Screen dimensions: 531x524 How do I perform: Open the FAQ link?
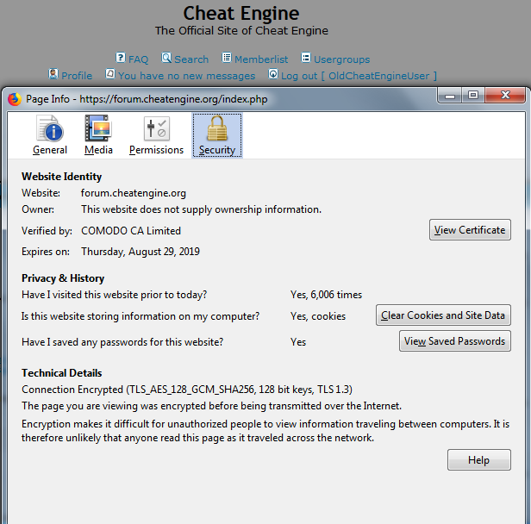tap(138, 59)
